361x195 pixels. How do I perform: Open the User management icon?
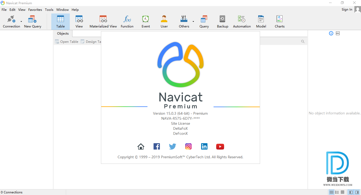pos(164,22)
